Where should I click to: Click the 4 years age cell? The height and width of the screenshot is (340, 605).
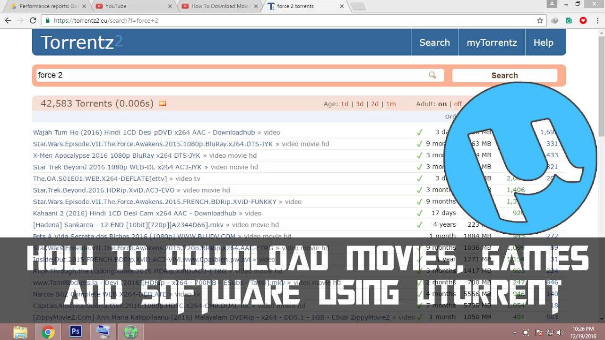pyautogui.click(x=444, y=225)
